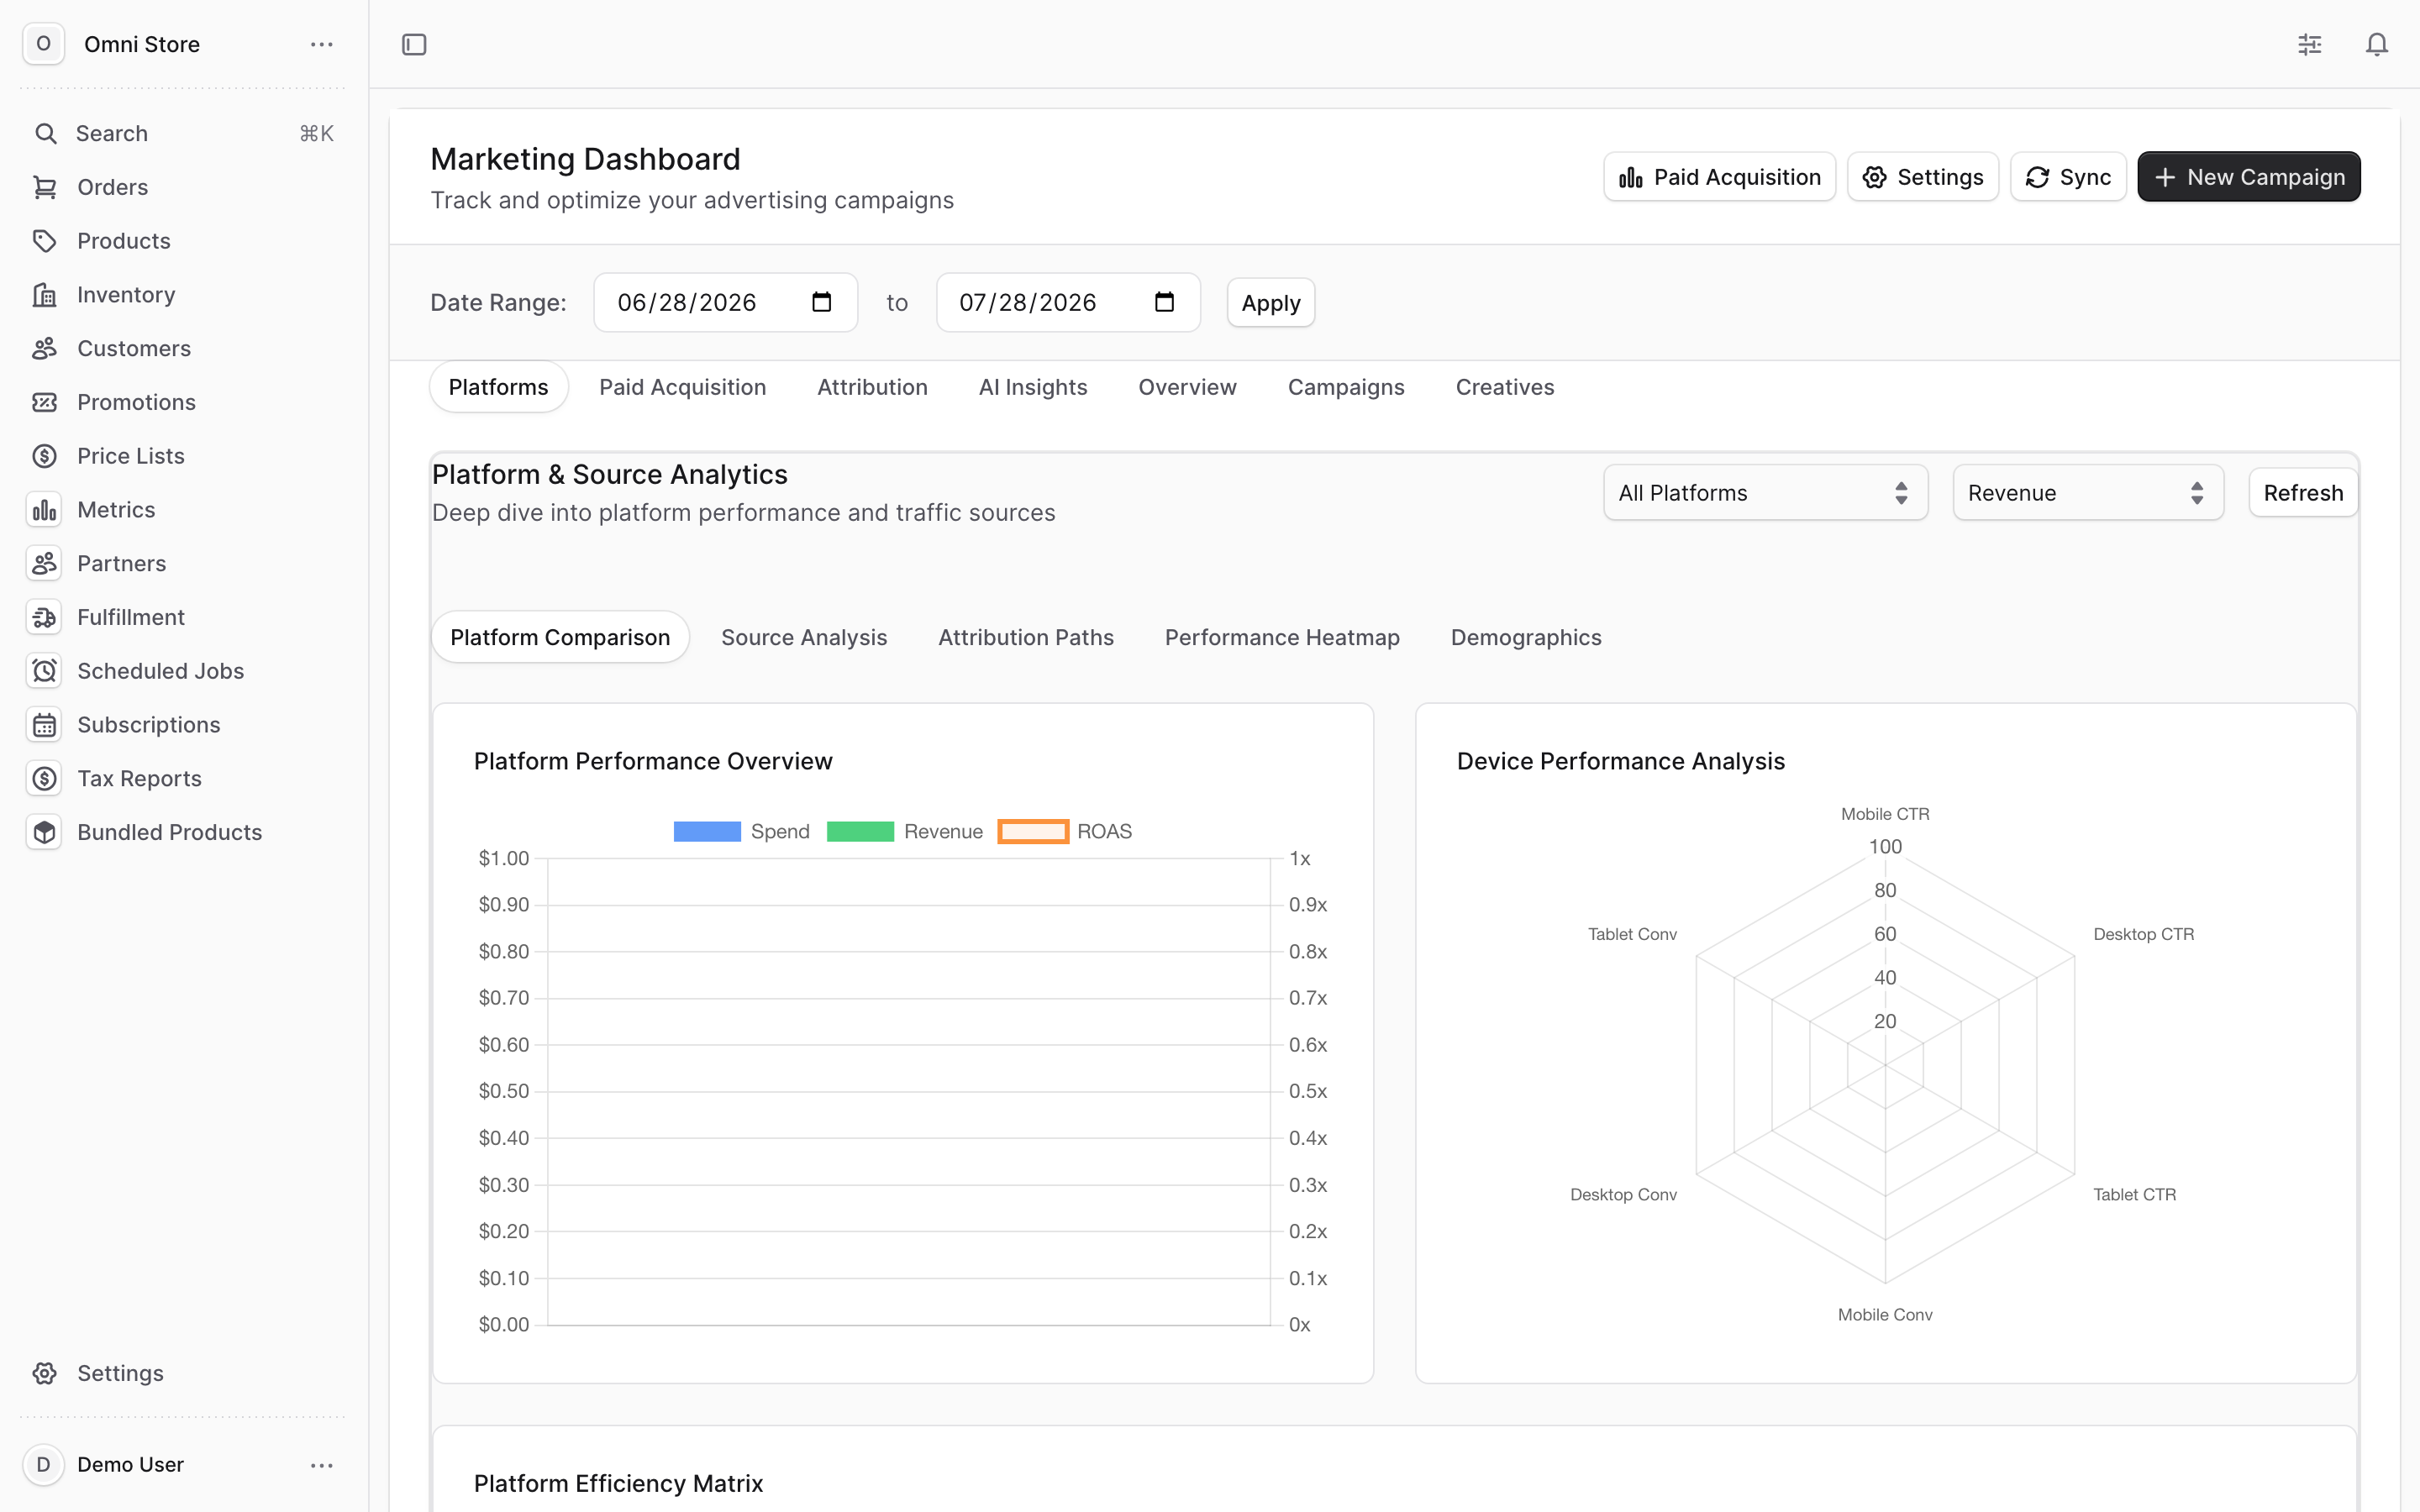Switch to the Overview tab
The width and height of the screenshot is (2420, 1512).
pyautogui.click(x=1188, y=387)
